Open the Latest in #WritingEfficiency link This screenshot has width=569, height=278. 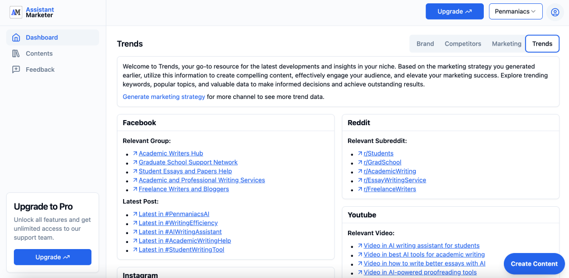pyautogui.click(x=178, y=223)
